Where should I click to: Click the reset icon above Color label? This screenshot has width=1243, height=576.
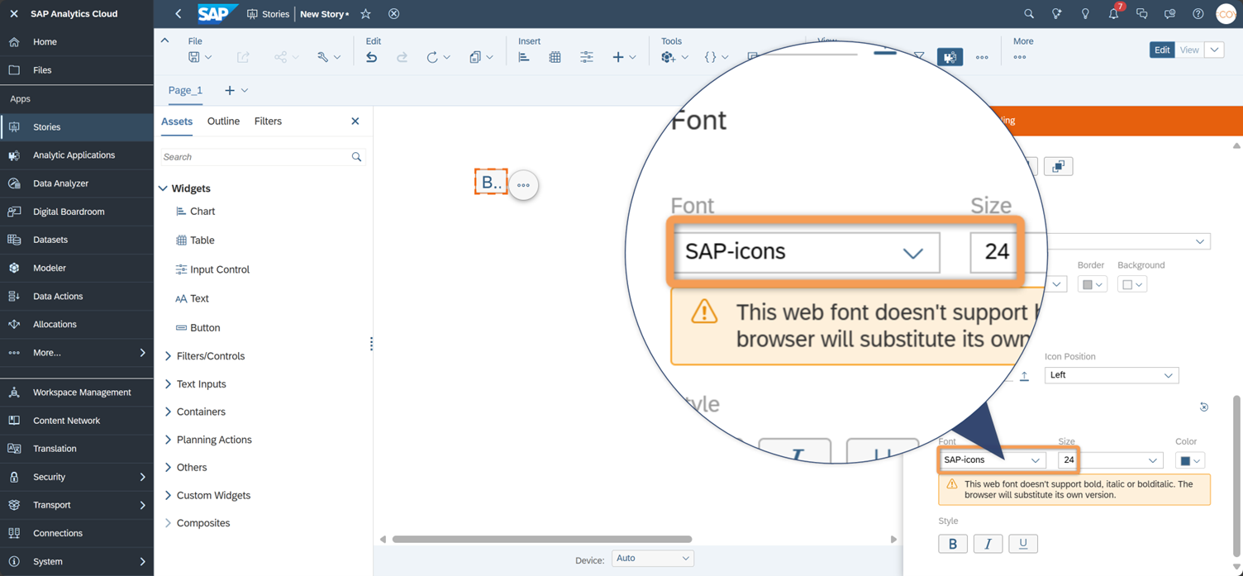1203,407
